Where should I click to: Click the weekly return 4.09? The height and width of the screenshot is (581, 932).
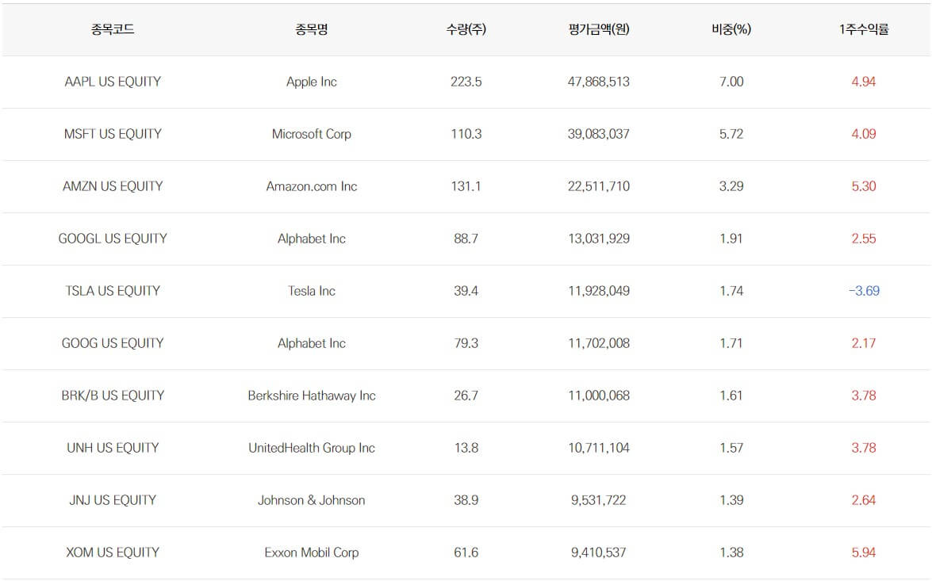click(x=864, y=134)
